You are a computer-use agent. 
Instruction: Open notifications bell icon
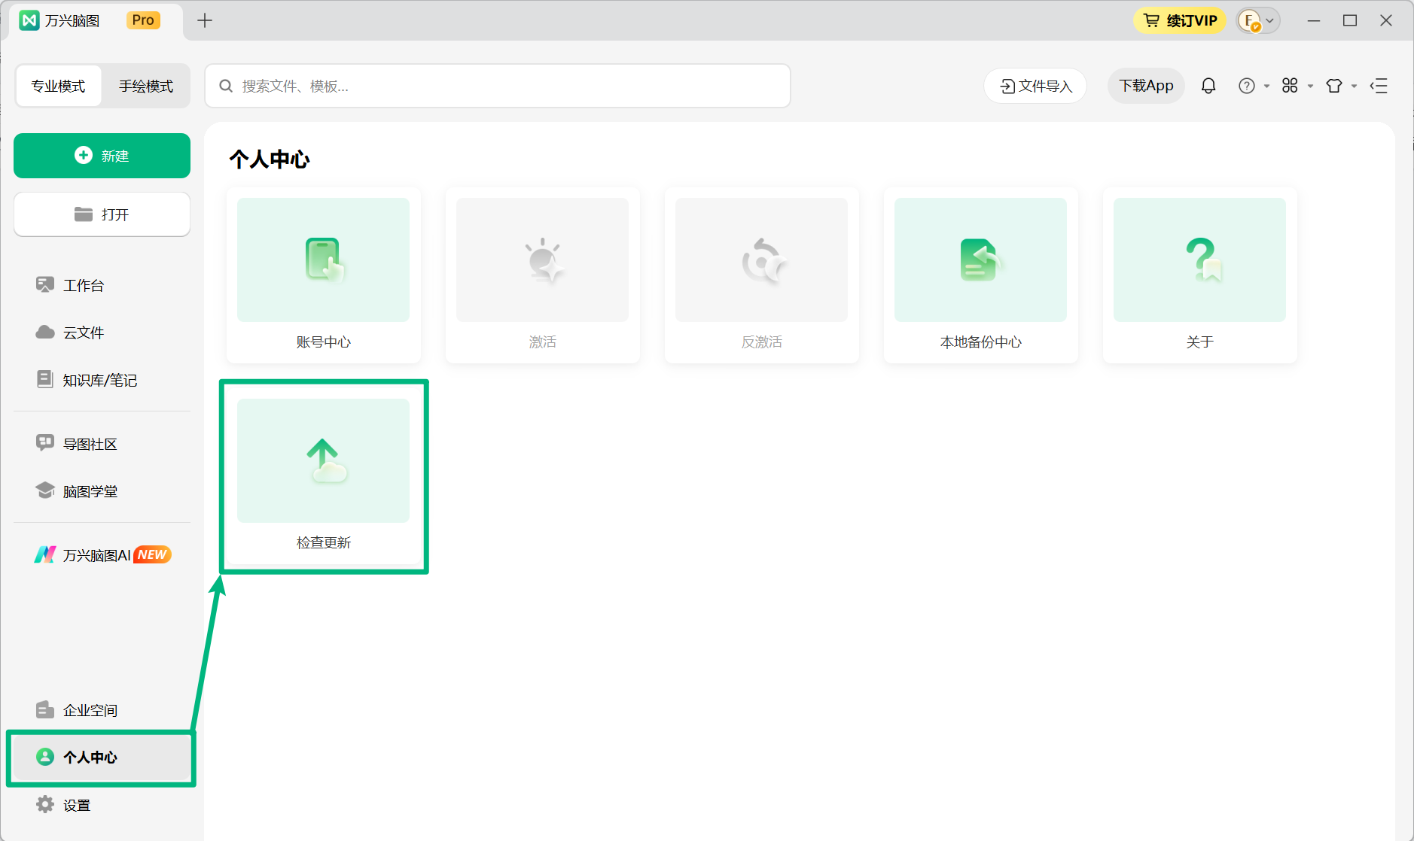coord(1208,86)
